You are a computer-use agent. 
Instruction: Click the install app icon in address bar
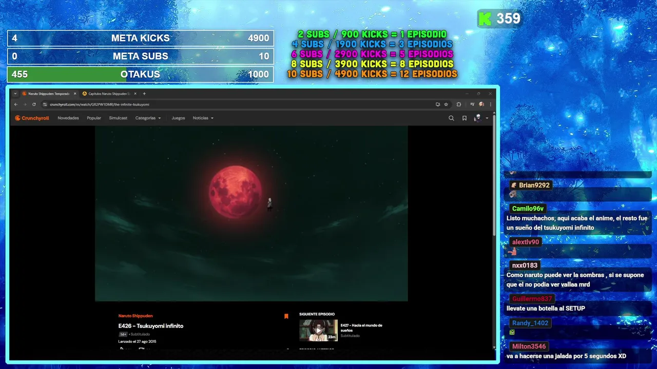pos(438,104)
